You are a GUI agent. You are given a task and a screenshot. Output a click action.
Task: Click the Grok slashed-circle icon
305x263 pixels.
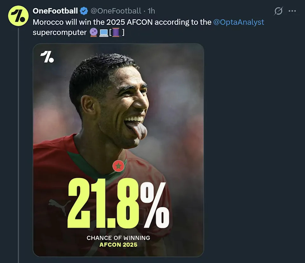click(x=278, y=11)
